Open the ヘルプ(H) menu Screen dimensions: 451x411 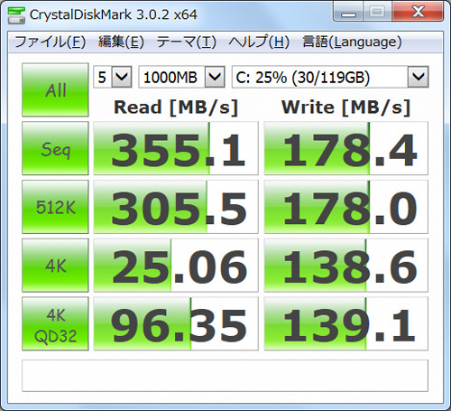259,42
